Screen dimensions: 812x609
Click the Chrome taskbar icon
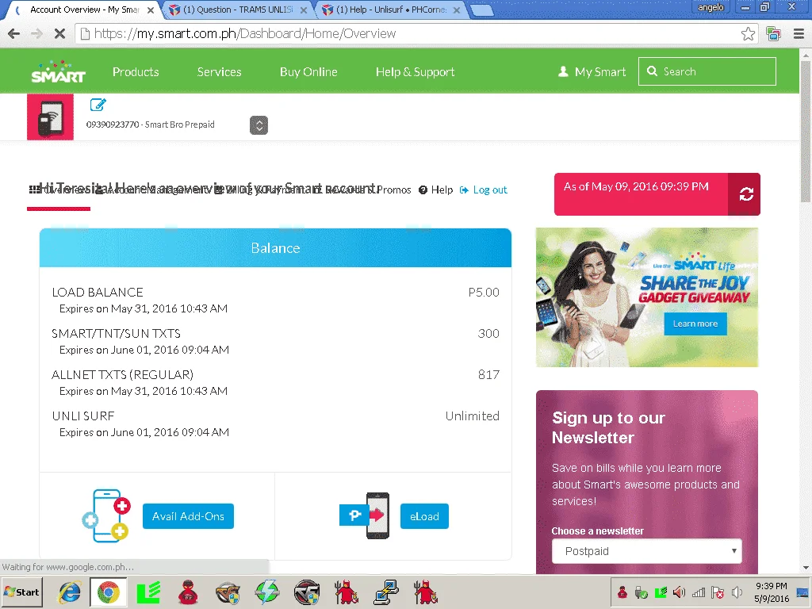point(108,592)
